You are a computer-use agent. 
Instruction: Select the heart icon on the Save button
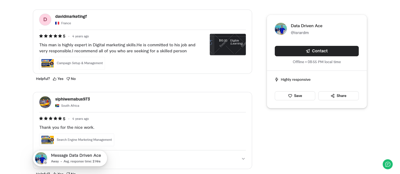pyautogui.click(x=290, y=96)
